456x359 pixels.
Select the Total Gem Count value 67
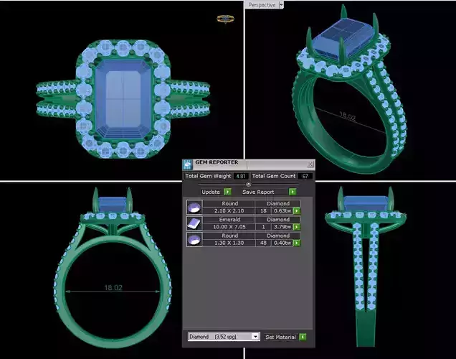tap(305, 176)
